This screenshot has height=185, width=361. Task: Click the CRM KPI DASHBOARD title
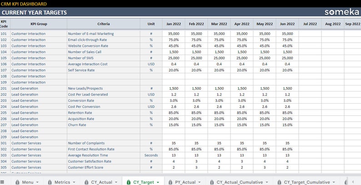click(24, 4)
